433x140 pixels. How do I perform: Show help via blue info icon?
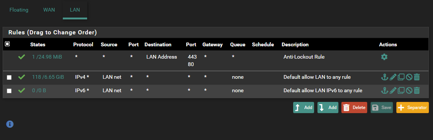(10, 124)
